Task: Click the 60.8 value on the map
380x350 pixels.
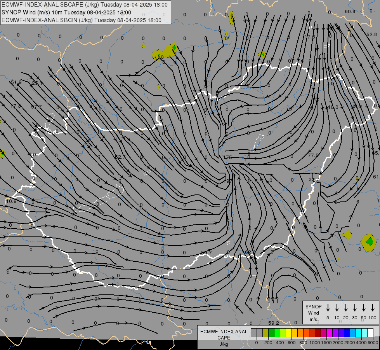Action: coord(350,11)
